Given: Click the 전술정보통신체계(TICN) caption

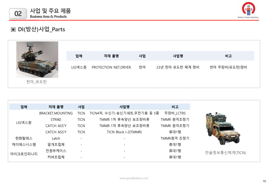Looking at the screenshot, I should pyautogui.click(x=225, y=153).
